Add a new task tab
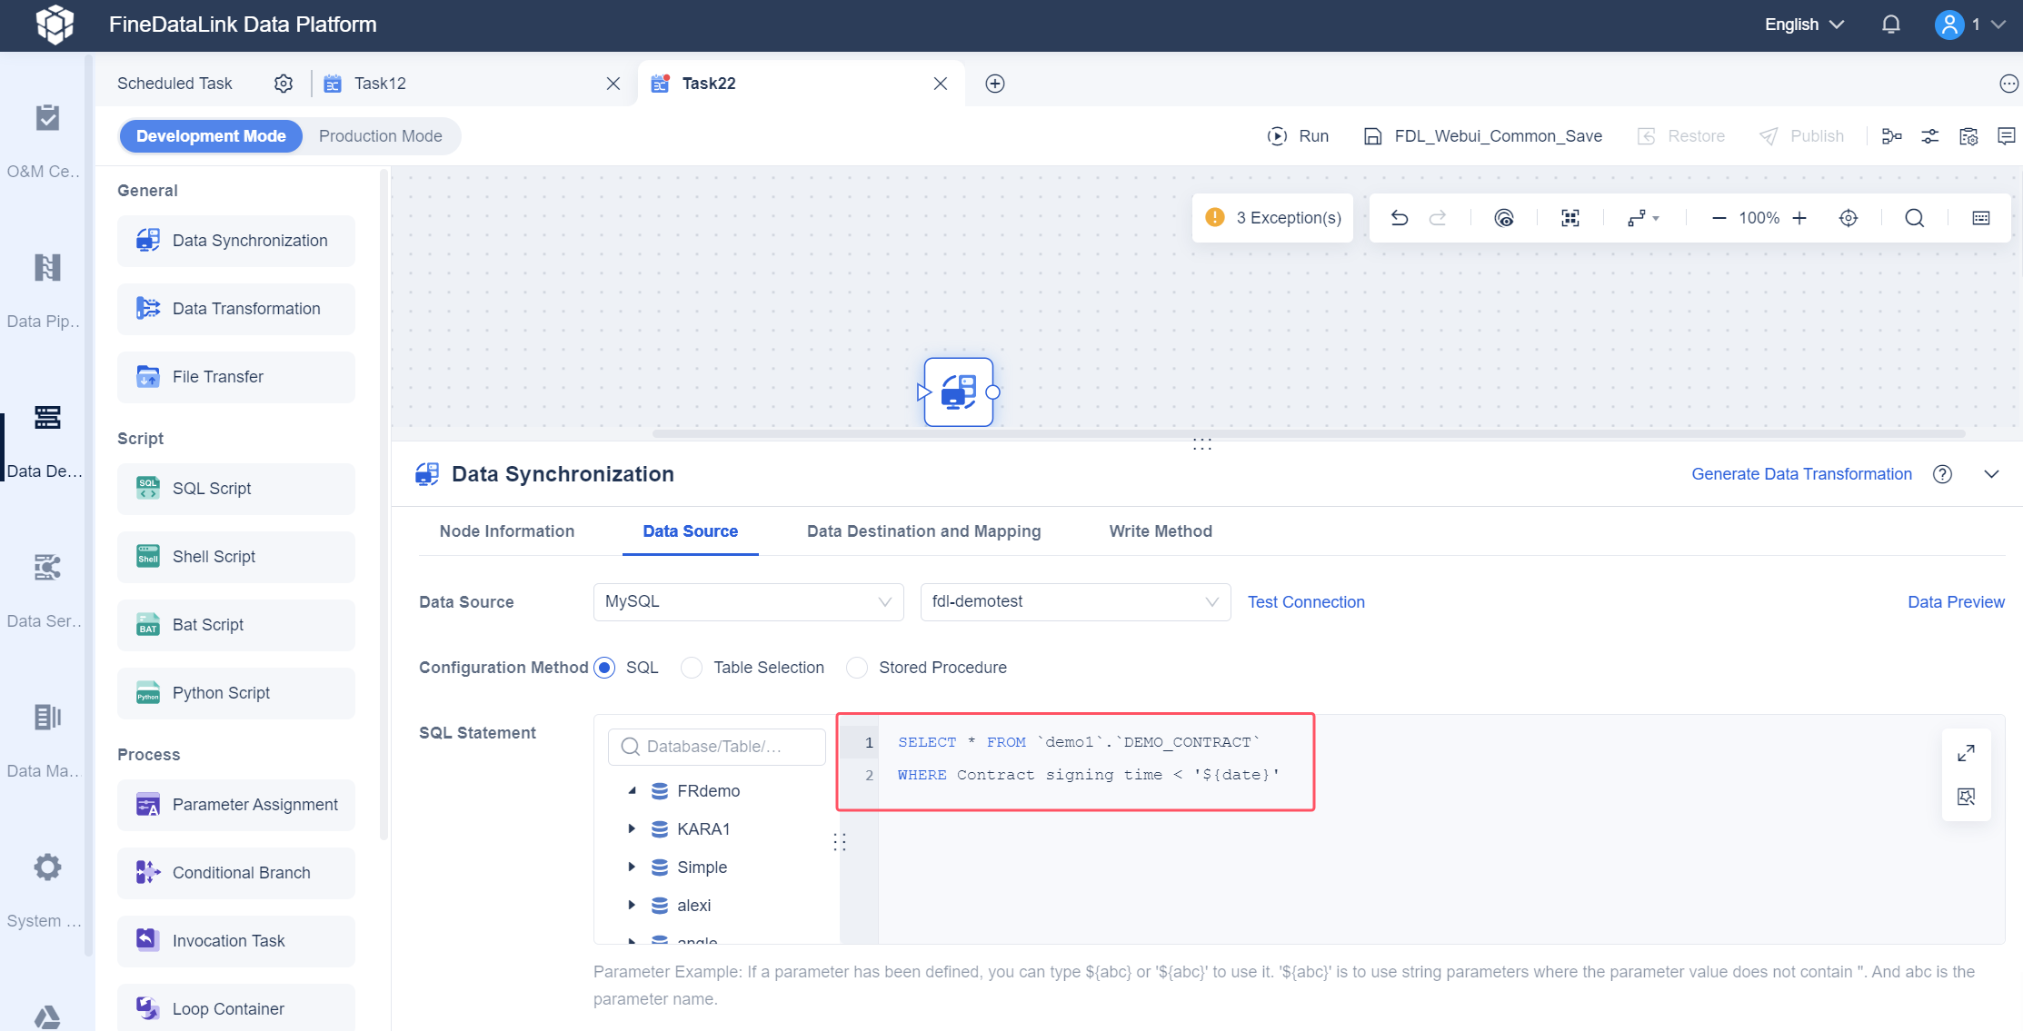 (x=995, y=84)
